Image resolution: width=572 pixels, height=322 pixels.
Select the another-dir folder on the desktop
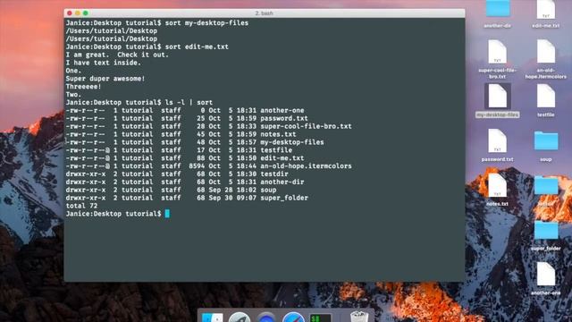point(497,9)
